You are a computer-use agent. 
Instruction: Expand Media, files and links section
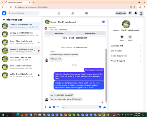point(126,56)
